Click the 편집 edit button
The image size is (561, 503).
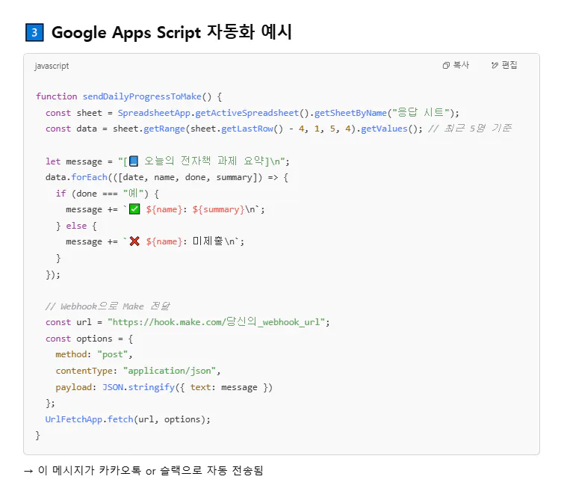point(504,65)
